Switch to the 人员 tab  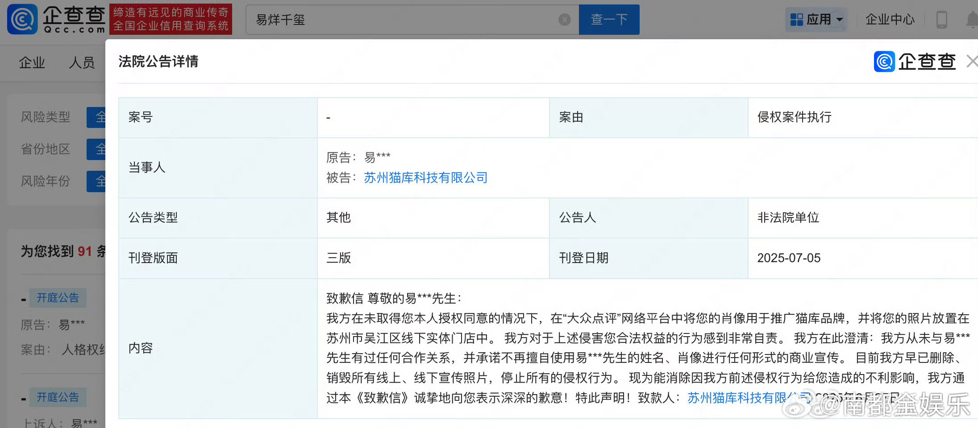pos(82,63)
